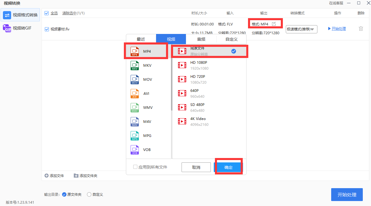Select the HD 720P resolution text
Screen dimensions: 371x206
click(198, 77)
